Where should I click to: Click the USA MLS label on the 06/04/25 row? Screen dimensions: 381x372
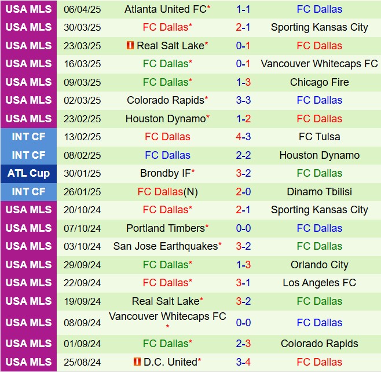click(x=28, y=9)
